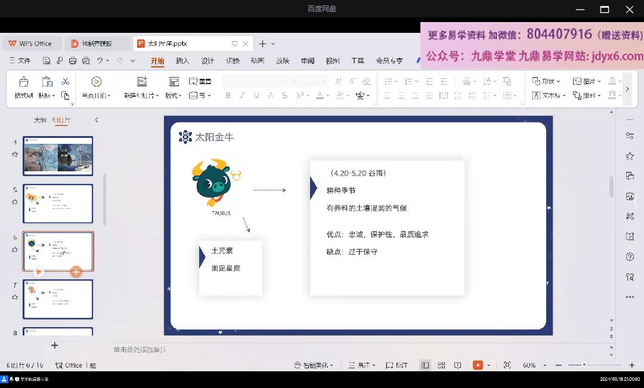Toggle Italic formatting
Viewport: 644px width, 388px height.
pos(241,96)
